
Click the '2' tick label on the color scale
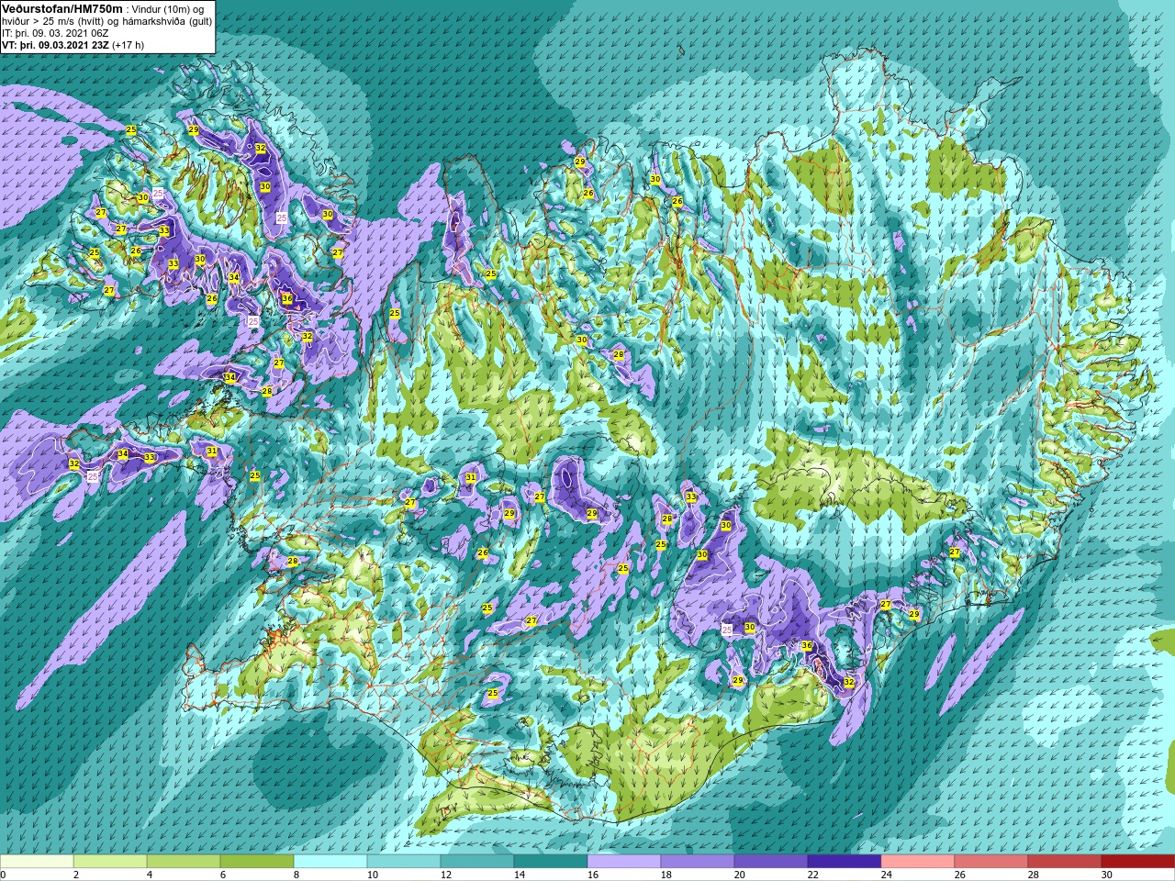point(76,875)
